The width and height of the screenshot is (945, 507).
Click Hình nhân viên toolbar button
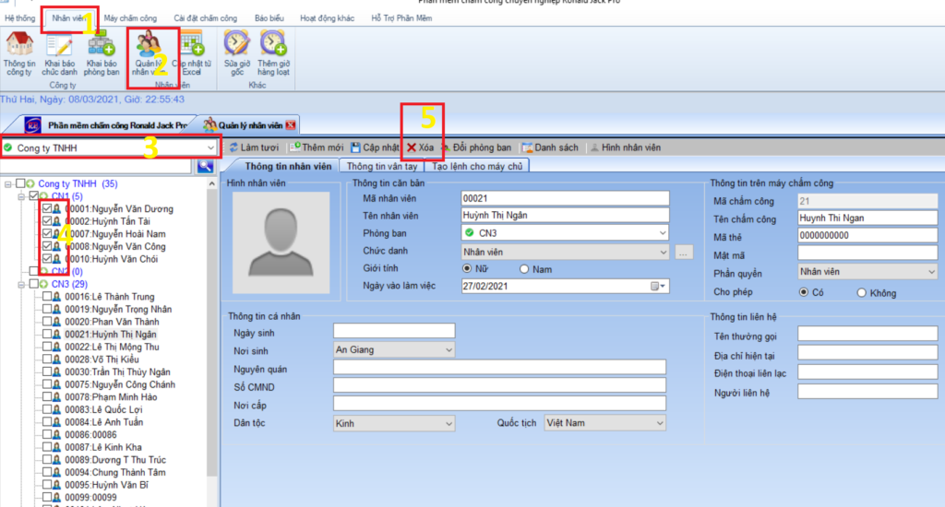click(625, 147)
